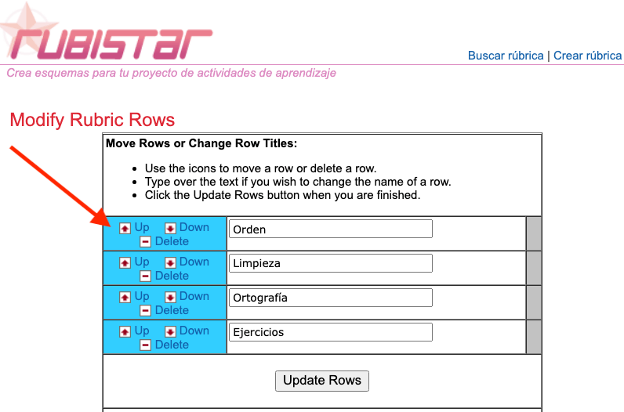The image size is (624, 412).
Task: Delete the Ejercicios row via minus icon
Action: click(145, 345)
